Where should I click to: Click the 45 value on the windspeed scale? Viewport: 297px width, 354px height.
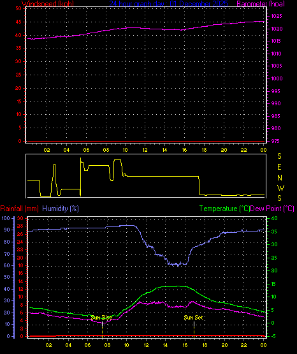[18, 22]
